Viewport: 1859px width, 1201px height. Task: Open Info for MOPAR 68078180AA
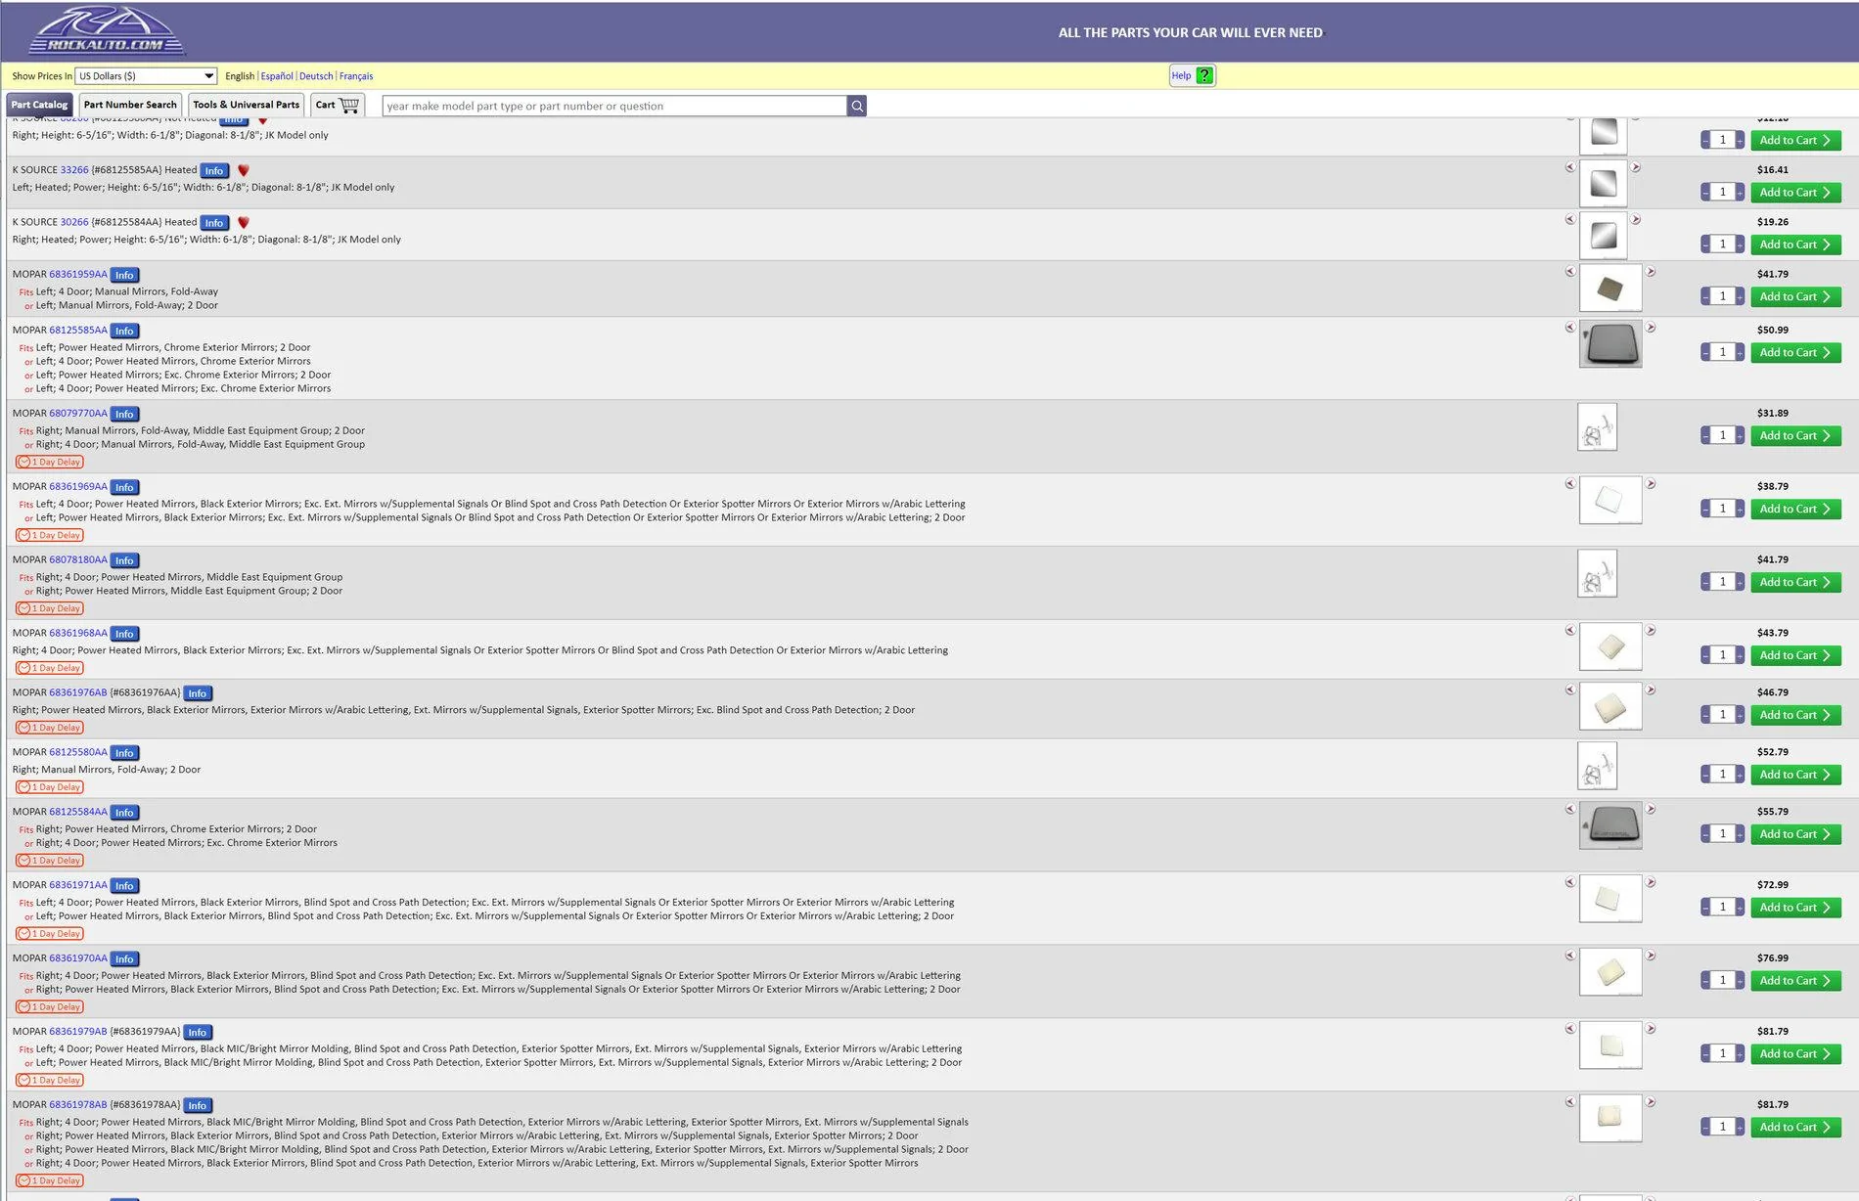124,560
